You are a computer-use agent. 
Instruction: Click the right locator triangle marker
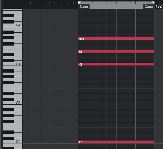153,3
